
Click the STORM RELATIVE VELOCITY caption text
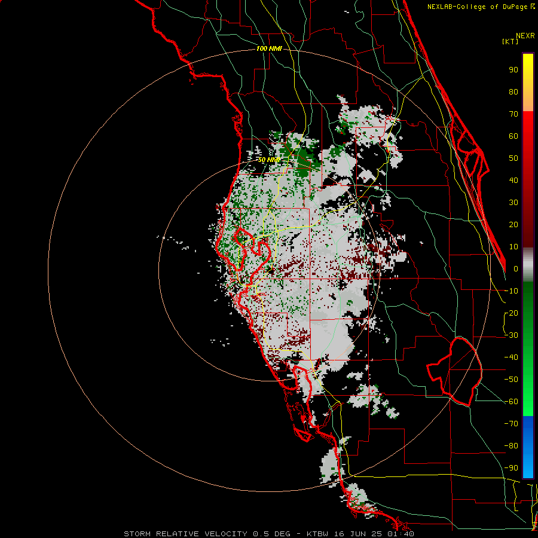coord(185,534)
